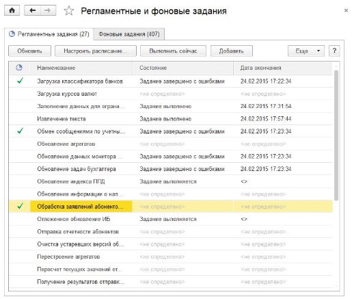
Task: Select row Обновление индекса ППД
Action: point(171,181)
